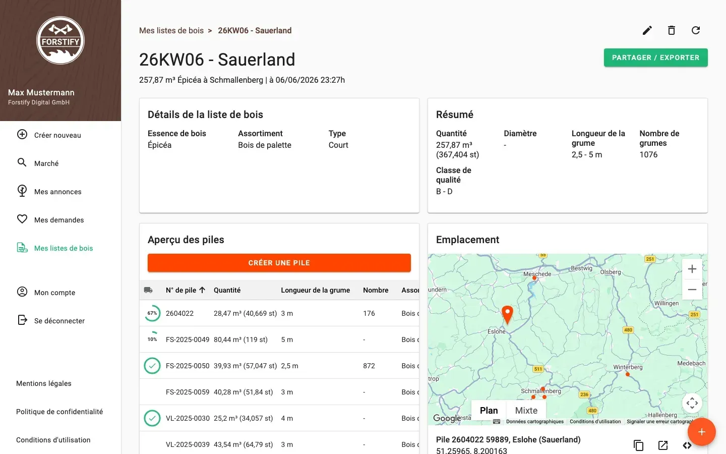
Task: Click the 80,44 m³ (119 st) quantity cell
Action: pyautogui.click(x=240, y=339)
